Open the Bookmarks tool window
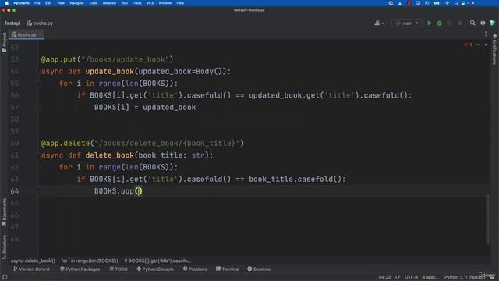The image size is (499, 281). point(4,212)
